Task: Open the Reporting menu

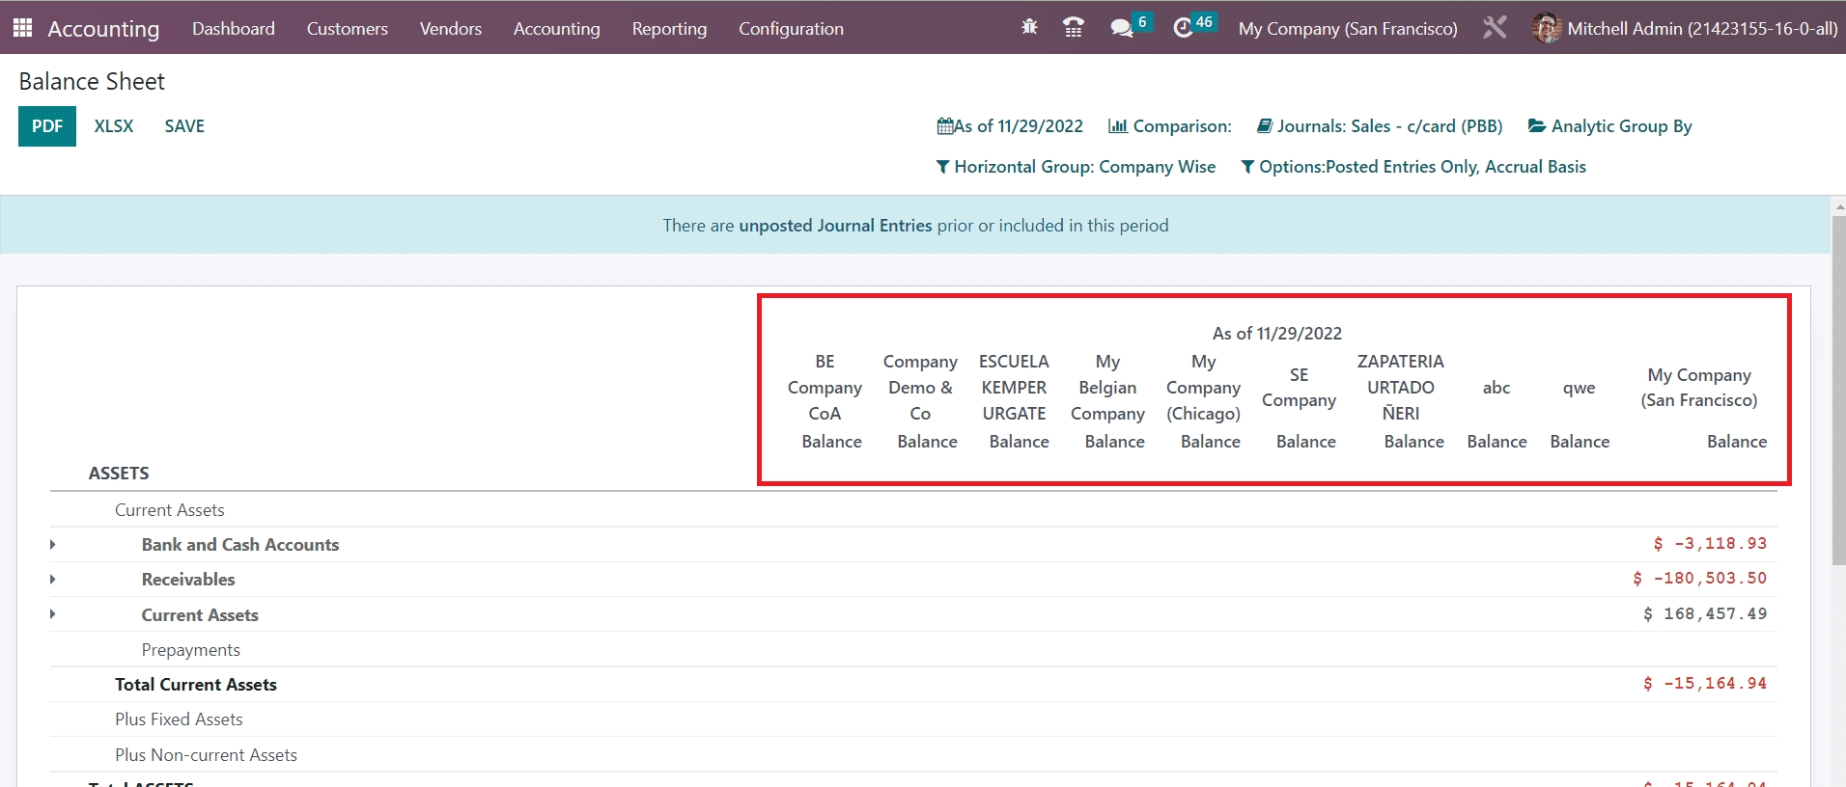Action: pos(669,29)
